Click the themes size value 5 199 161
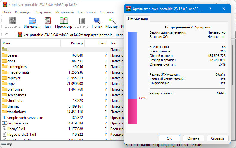This screenshot has width=236, height=148. click(76, 106)
